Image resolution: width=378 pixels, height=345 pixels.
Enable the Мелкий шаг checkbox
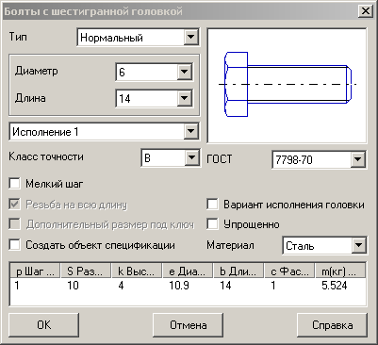[x=15, y=184]
